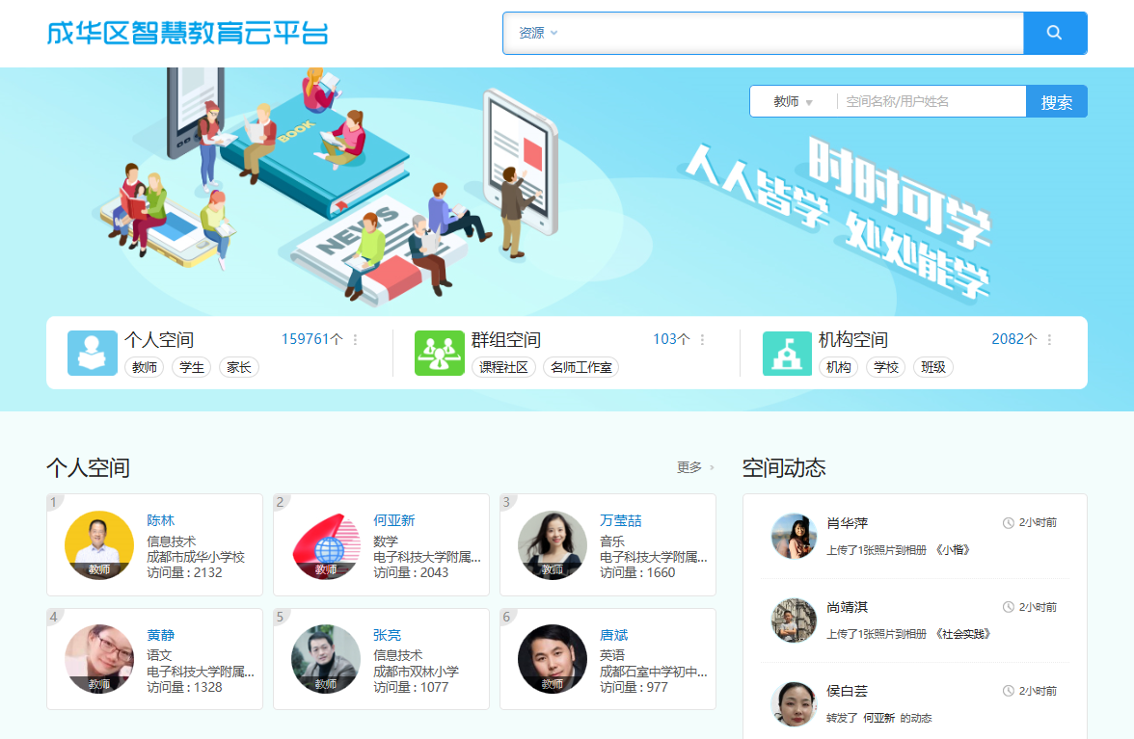Open the teal 机构空间 building icon
This screenshot has width=1134, height=739.
787,353
